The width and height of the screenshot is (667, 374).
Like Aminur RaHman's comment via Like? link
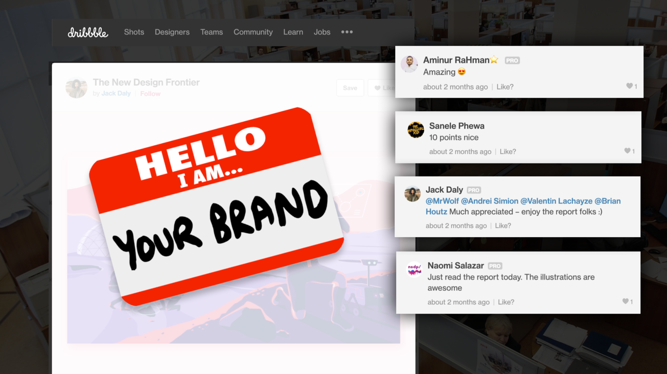click(505, 87)
